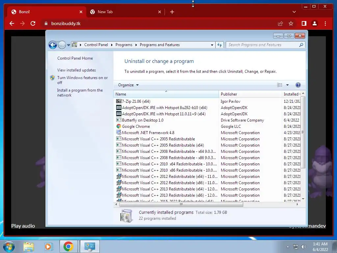Viewport: 337px width, 253px height.
Task: Open Chrome three-dot menu
Action: pyautogui.click(x=325, y=23)
